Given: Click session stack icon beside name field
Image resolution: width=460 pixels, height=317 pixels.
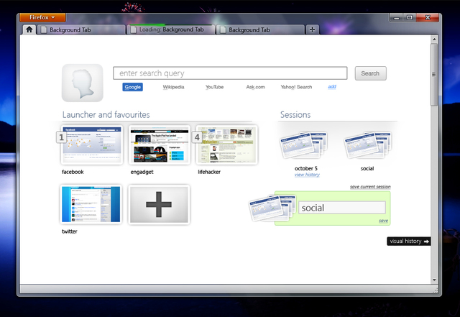Looking at the screenshot, I should (272, 208).
